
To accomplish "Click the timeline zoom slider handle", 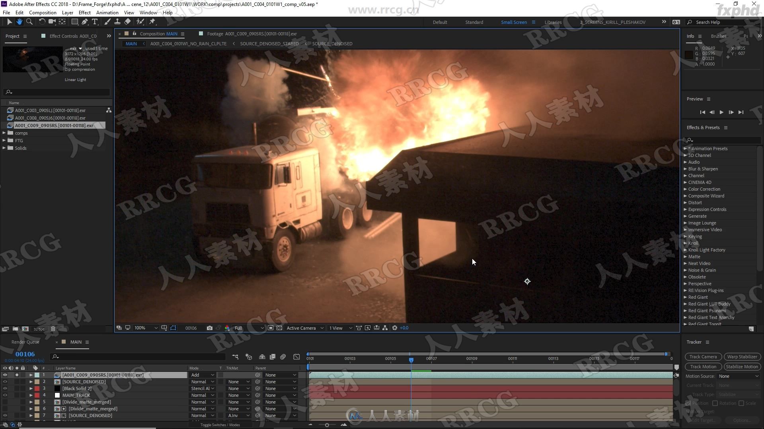I will 327,425.
